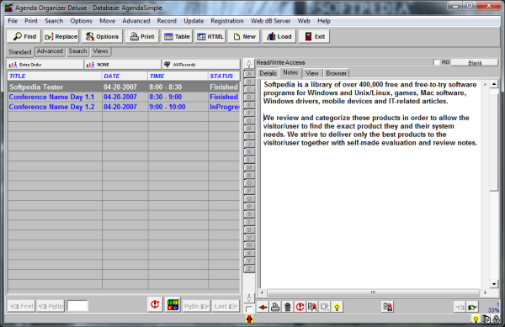
Task: Click the notes vertical scrollbar down arrow
Action: coord(494,284)
